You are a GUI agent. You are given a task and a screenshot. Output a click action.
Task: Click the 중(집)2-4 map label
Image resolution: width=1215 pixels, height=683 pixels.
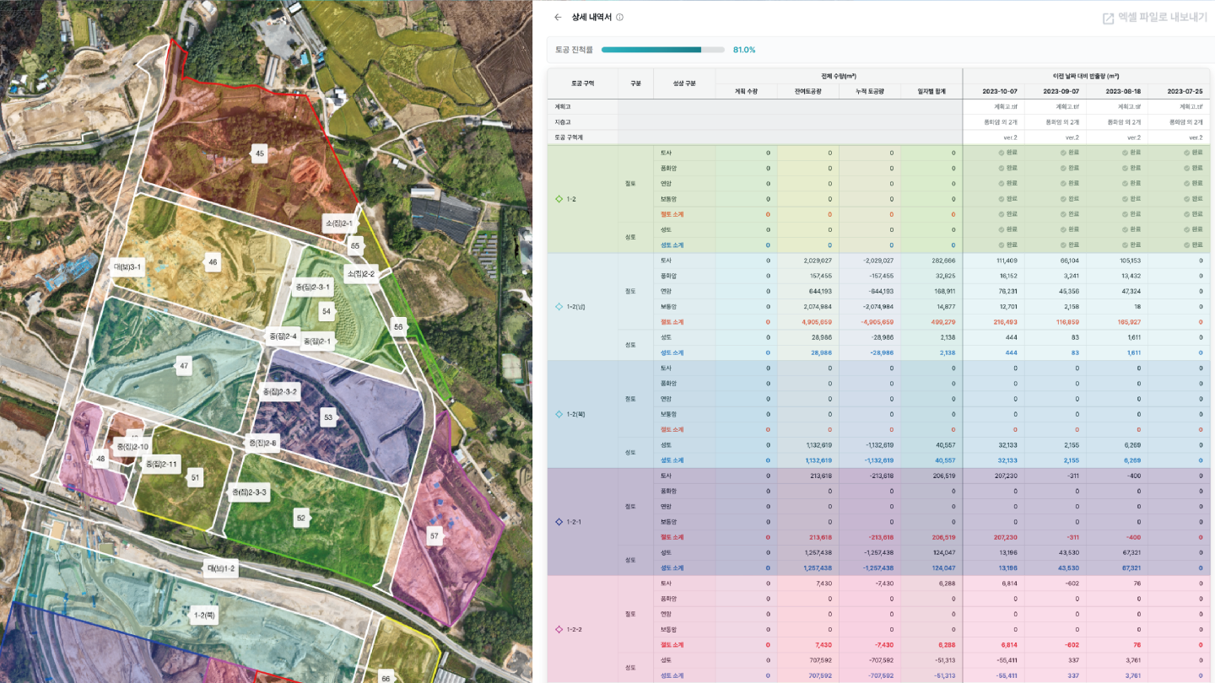pyautogui.click(x=284, y=336)
